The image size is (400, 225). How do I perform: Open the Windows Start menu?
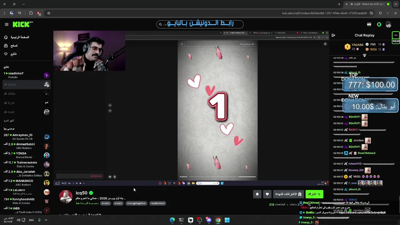(x=227, y=220)
